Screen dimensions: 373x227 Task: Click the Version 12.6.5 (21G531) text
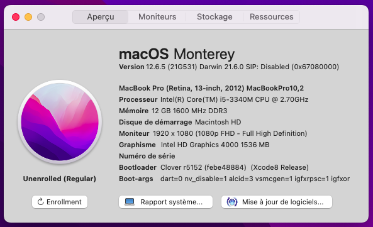[158, 67]
